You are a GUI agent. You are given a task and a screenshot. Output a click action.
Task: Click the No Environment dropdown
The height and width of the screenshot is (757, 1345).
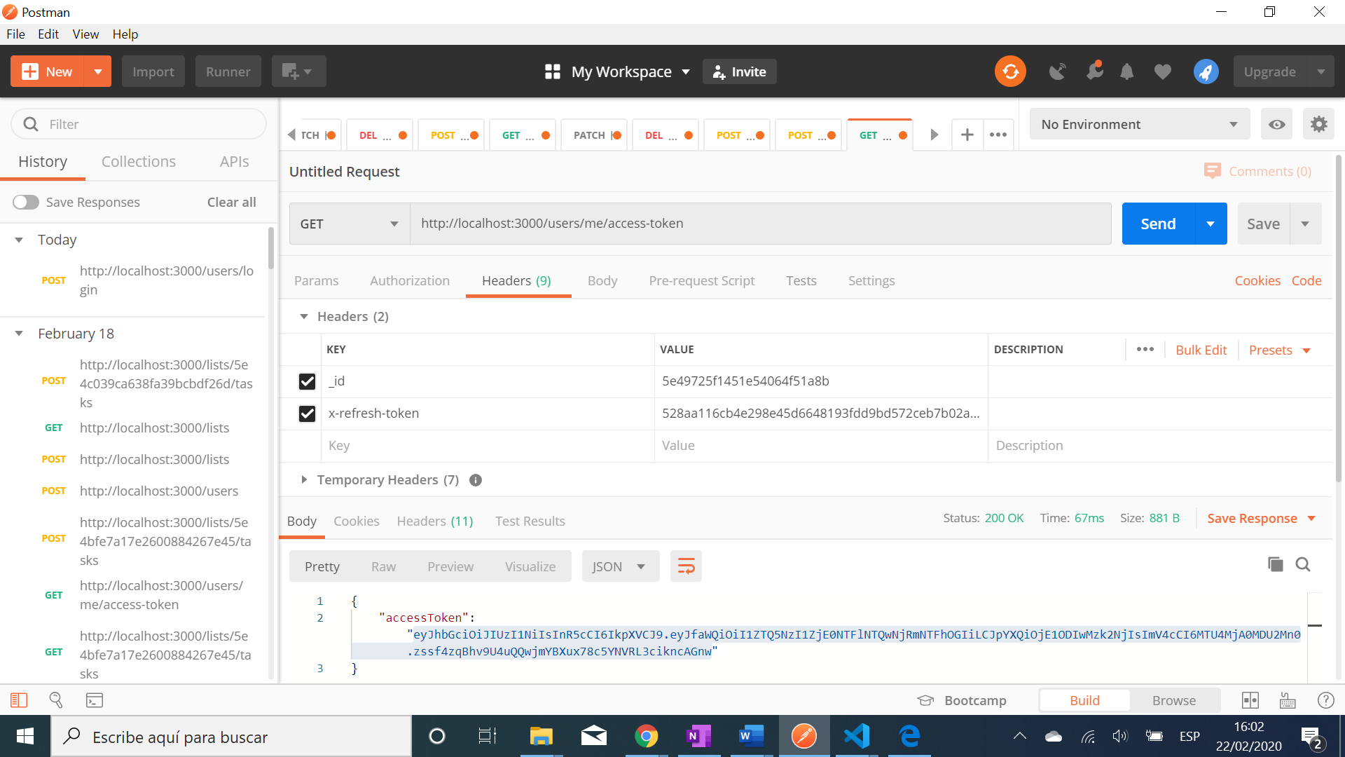tap(1137, 124)
